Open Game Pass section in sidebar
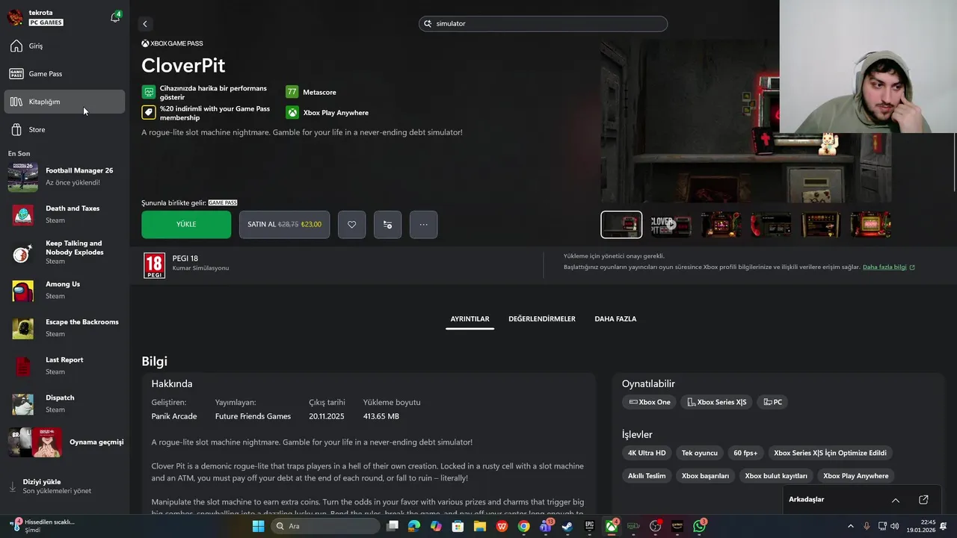The width and height of the screenshot is (957, 538). [x=64, y=74]
